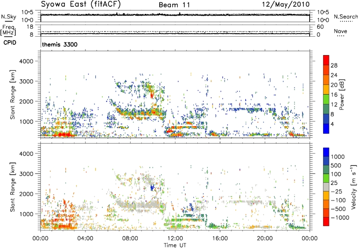Select the "60" Nave axis tick
The image size is (358, 248).
(x=320, y=27)
